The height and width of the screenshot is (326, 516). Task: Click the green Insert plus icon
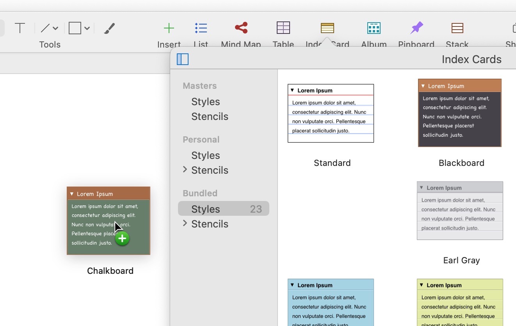point(169,28)
